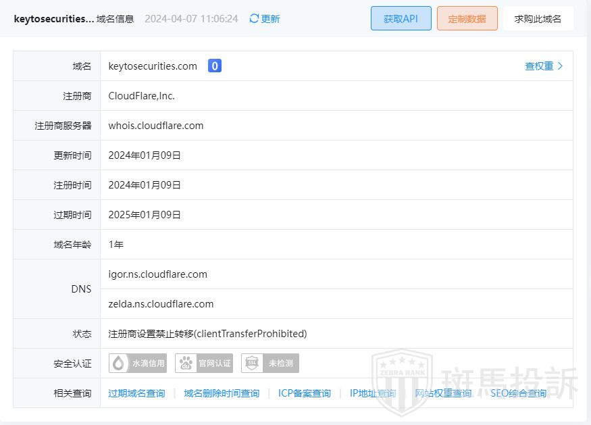The image size is (591, 425).
Task: Click the 求购此域名 button
Action: pyautogui.click(x=538, y=19)
